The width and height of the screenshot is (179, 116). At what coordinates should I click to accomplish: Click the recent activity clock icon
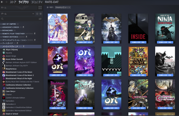37,13
